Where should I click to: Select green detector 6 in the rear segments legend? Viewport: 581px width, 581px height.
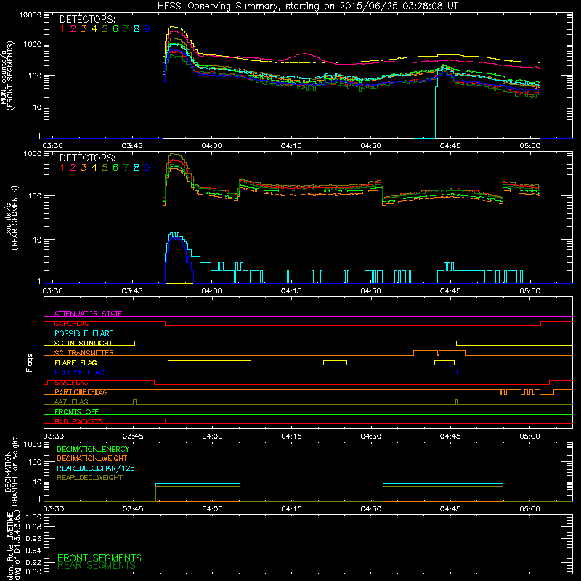[x=115, y=168]
